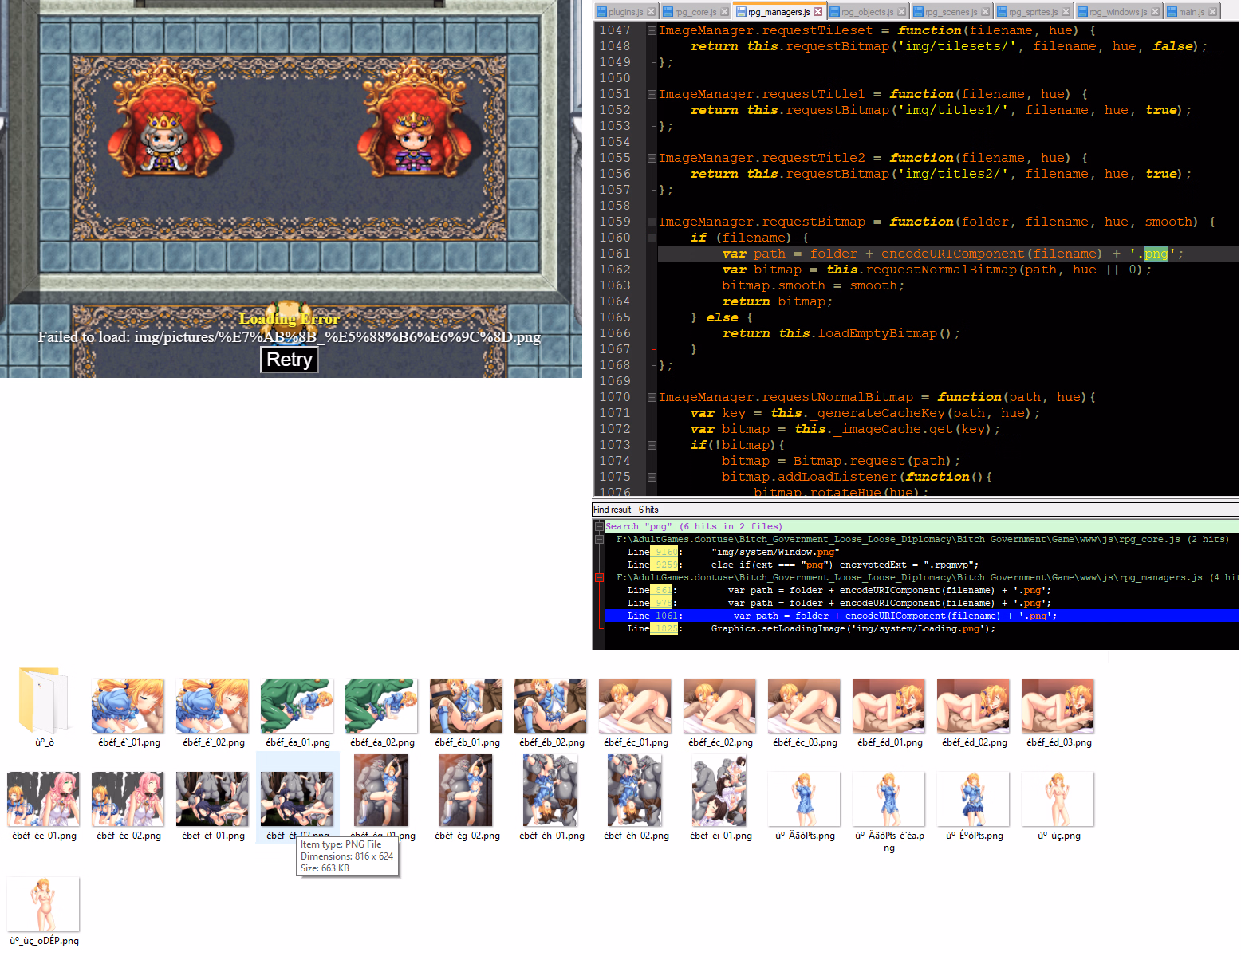Collapse the requestNormalBitmap fold at line 1070
Viewport: 1241px width, 960px height.
(x=652, y=397)
